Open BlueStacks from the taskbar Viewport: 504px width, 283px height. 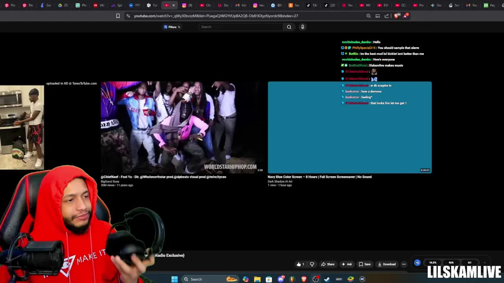[350, 279]
